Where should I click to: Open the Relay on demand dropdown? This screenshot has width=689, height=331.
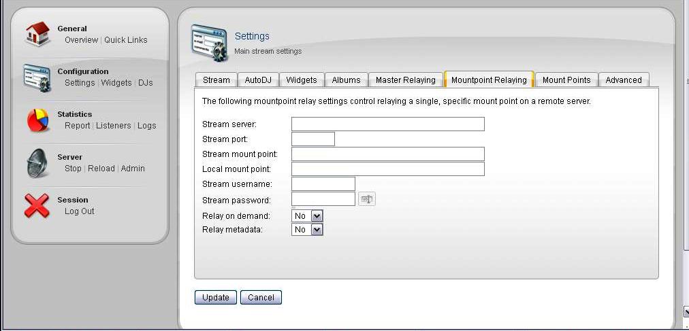click(x=307, y=215)
